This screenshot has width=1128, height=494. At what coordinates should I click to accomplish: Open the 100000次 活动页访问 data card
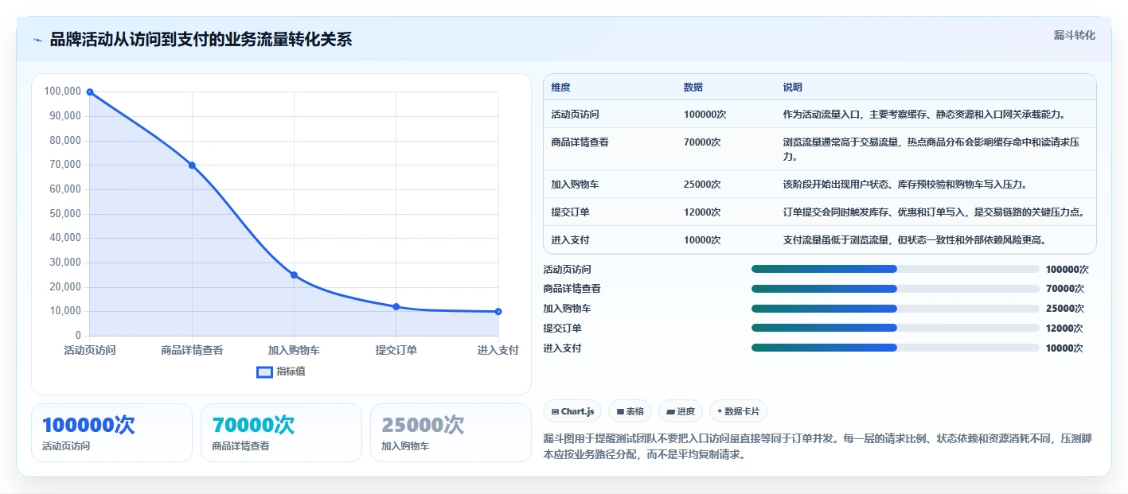click(x=111, y=433)
